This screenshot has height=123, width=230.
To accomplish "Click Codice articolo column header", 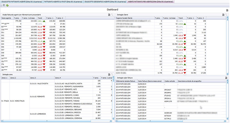I will point(170,81).
